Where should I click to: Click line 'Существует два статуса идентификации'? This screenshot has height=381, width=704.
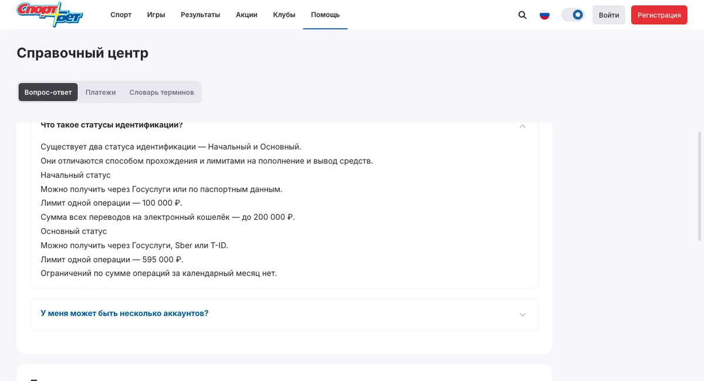point(171,147)
